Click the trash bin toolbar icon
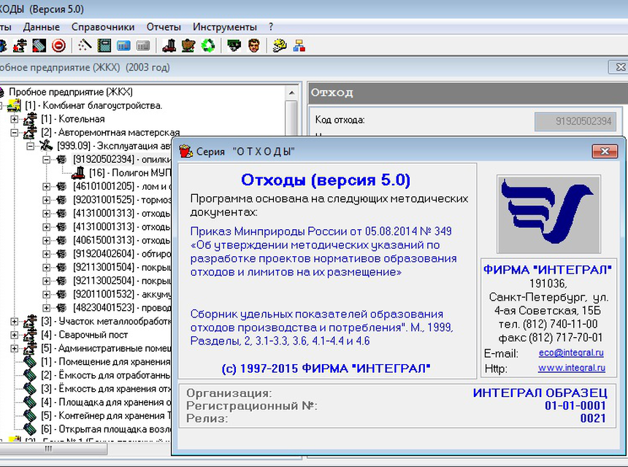Screen dimensions: 628x467 pos(39,46)
